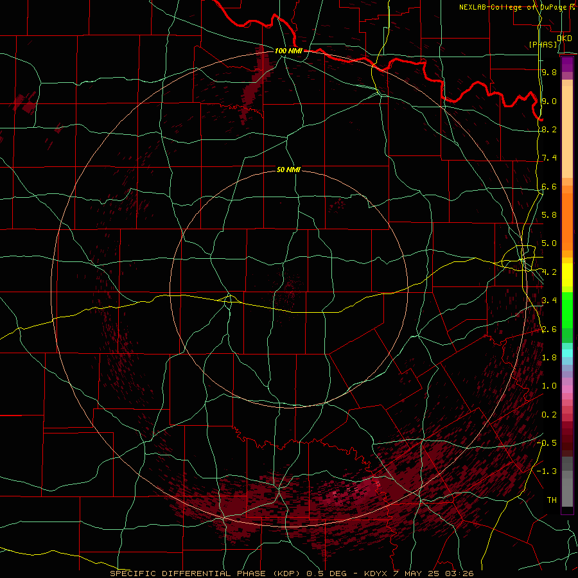Click the [PHAS] label above the color bar
Image resolution: width=578 pixels, height=578 pixels.
click(x=543, y=44)
